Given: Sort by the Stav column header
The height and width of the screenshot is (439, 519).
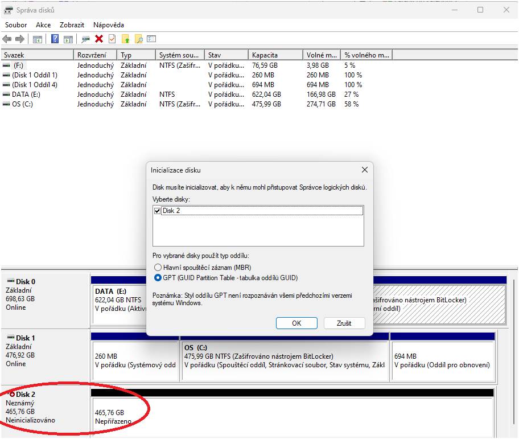Looking at the screenshot, I should point(226,55).
